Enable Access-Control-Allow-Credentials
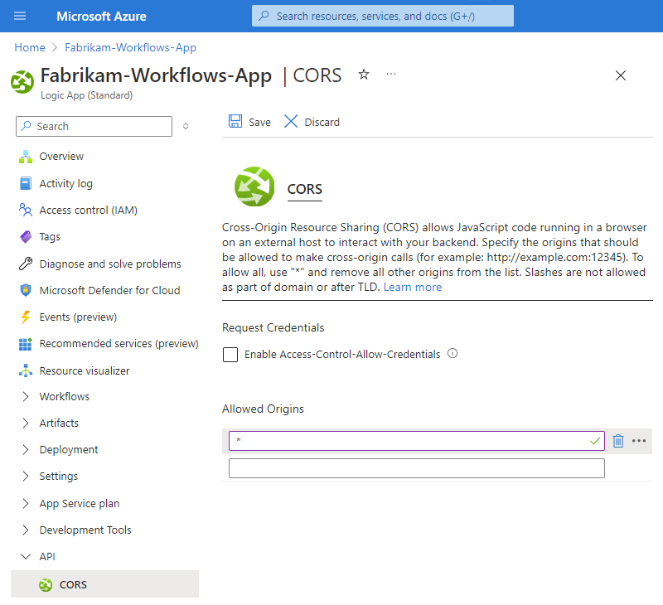 click(230, 355)
